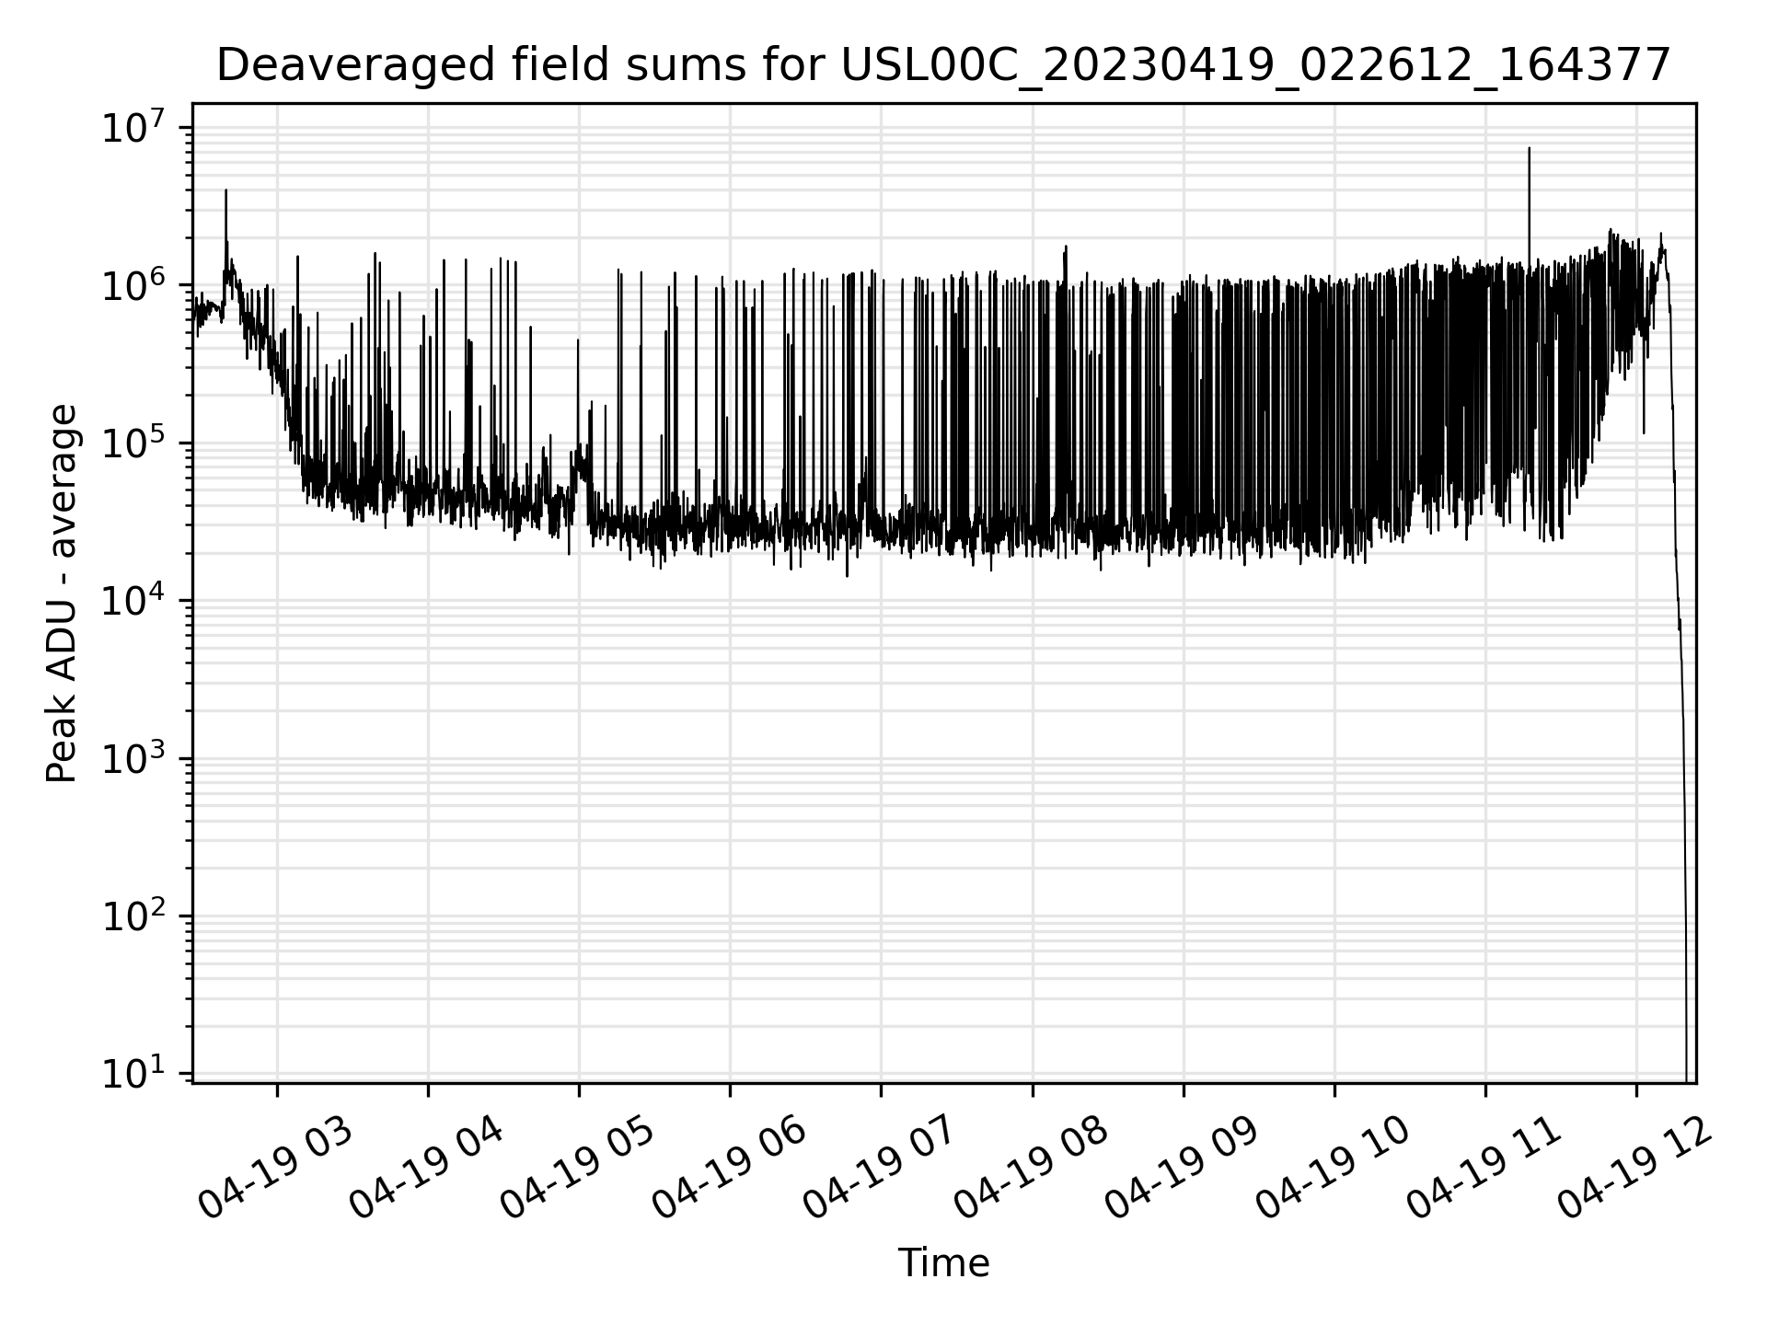1767x1325 pixels.
Task: Click the y-axis tick label 10^5
Action: click(133, 443)
